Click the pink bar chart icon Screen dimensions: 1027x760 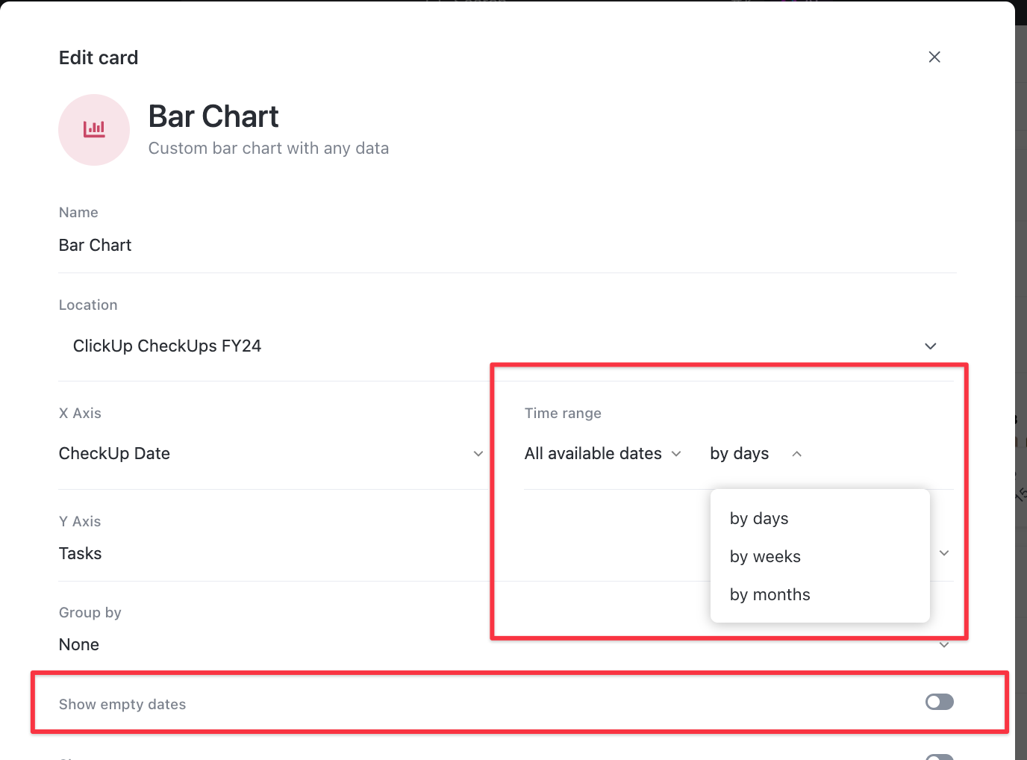click(x=94, y=130)
